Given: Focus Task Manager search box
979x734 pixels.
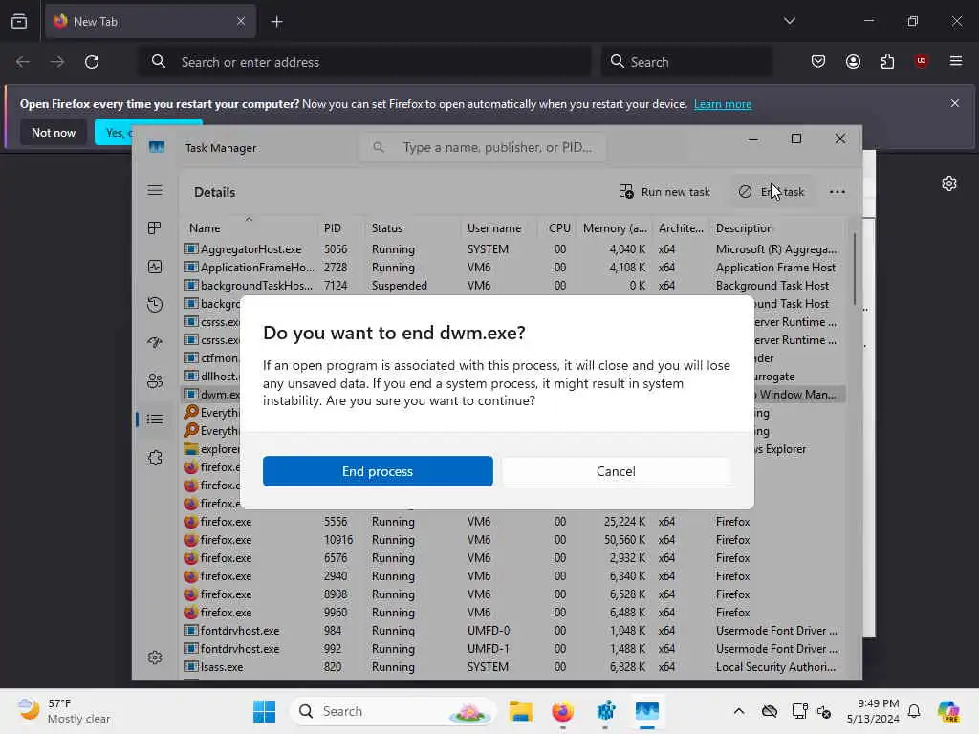Looking at the screenshot, I should click(483, 147).
